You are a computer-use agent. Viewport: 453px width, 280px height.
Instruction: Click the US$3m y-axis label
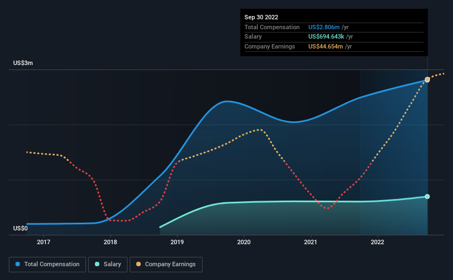click(23, 63)
